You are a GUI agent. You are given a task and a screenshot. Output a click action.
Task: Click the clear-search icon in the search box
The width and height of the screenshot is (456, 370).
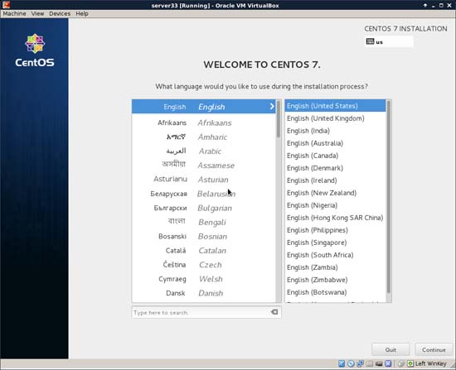pos(274,312)
